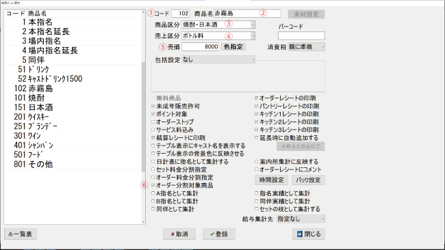Enable 同伴実績として集計 checkbox

(x=256, y=202)
